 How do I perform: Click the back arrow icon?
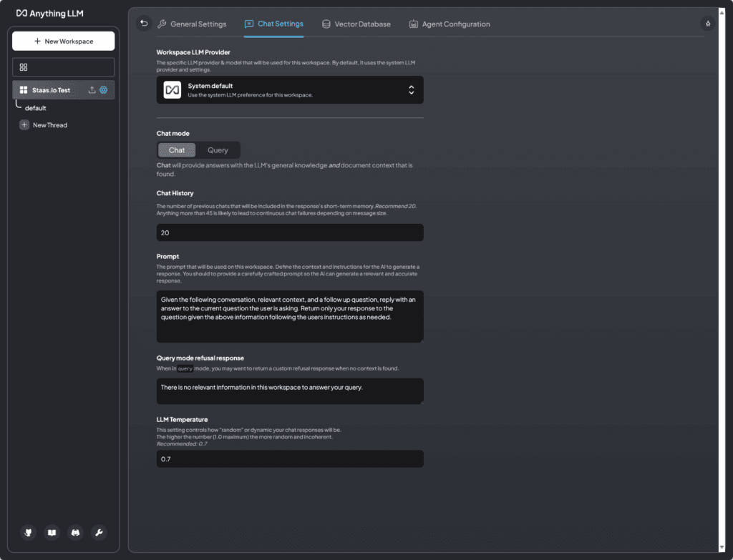144,23
